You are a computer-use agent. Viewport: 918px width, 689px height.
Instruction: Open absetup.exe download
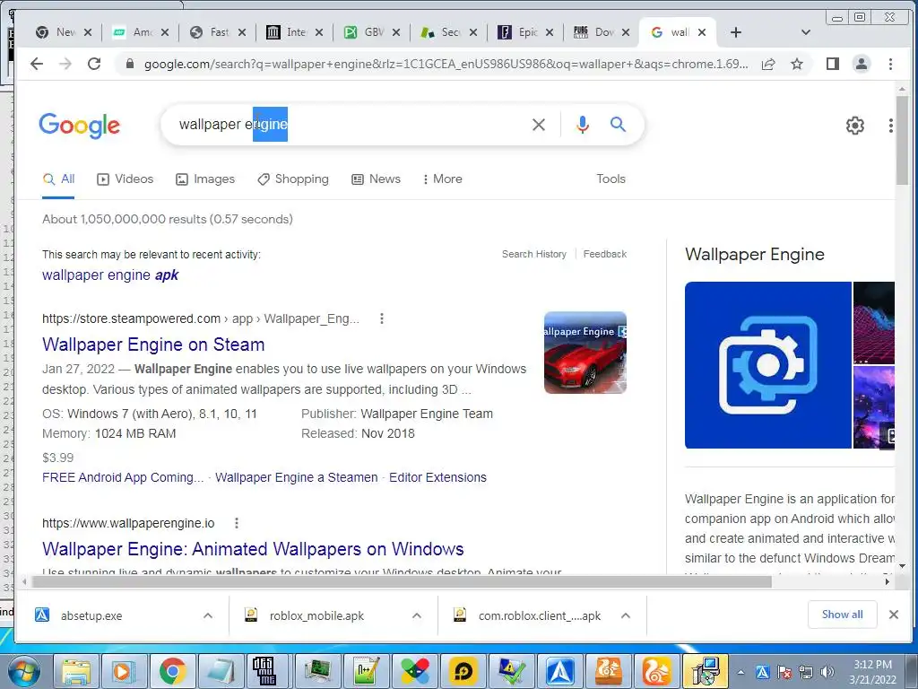pos(91,615)
